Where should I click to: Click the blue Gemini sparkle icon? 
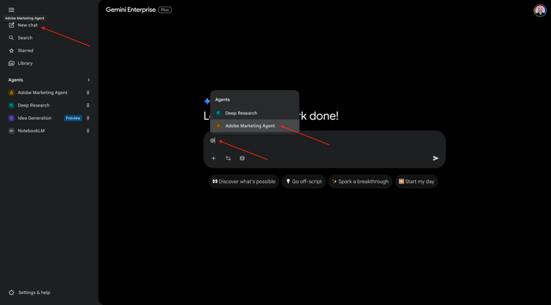(207, 101)
